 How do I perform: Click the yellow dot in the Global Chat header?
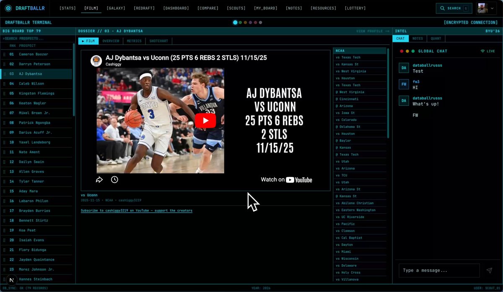click(407, 51)
